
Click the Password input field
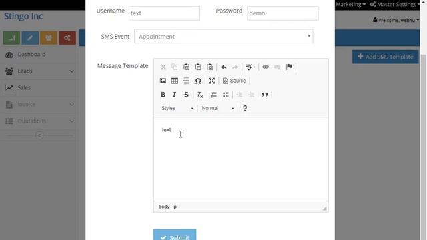[283, 13]
